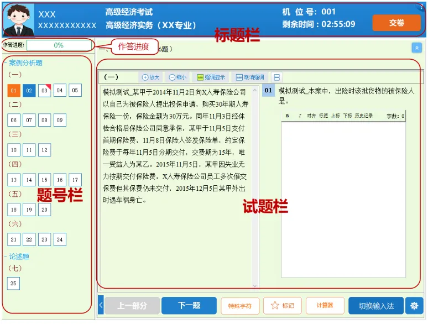Jump to question 07
This screenshot has width=428, height=324.
(29, 120)
